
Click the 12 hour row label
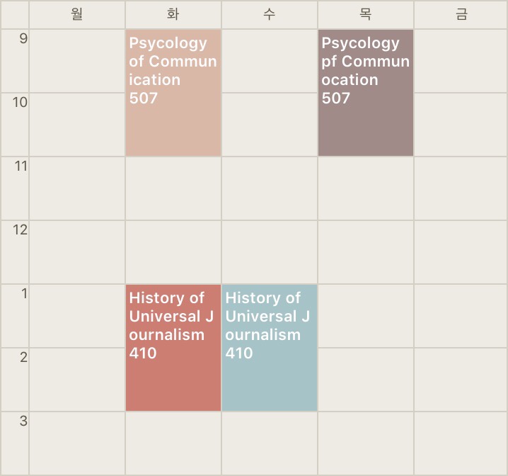20,230
